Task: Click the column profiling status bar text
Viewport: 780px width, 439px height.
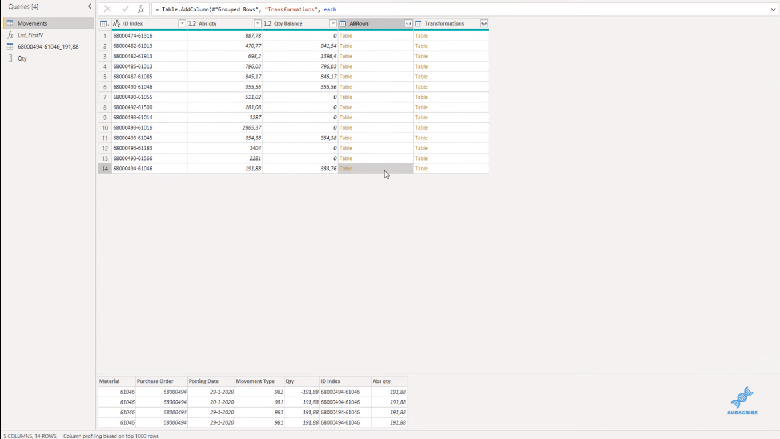Action: 111,436
